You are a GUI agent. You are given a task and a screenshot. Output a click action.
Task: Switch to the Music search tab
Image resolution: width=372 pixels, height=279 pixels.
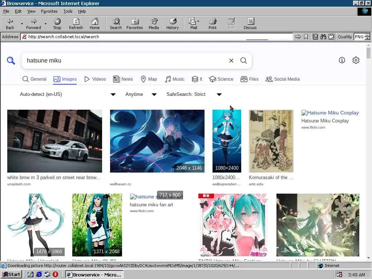[174, 79]
